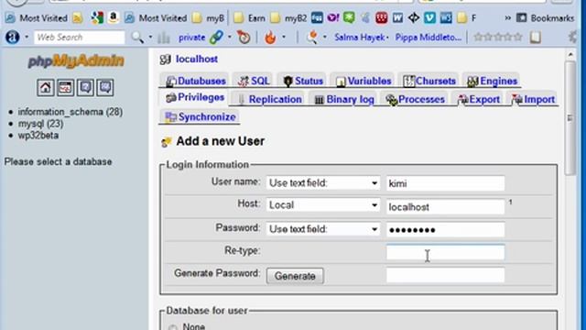Screen dimensions: 586x330
Task: Open phpMyAdmin home icon in sidebar
Action: pyautogui.click(x=45, y=88)
